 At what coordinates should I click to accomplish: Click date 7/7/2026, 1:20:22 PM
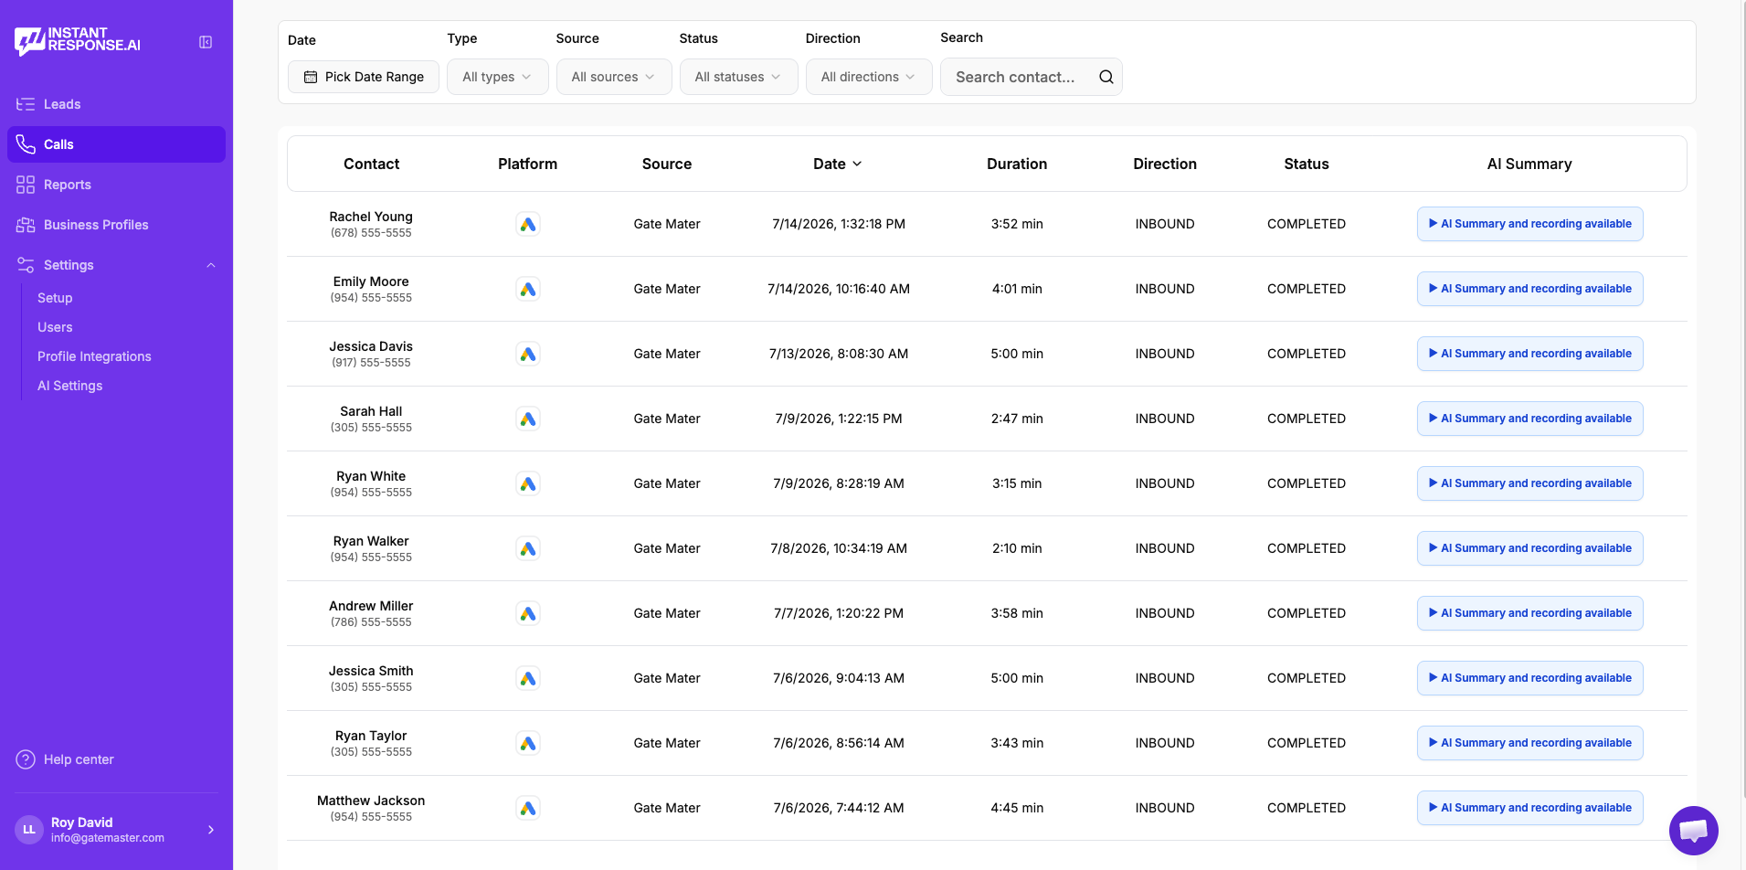839,613
